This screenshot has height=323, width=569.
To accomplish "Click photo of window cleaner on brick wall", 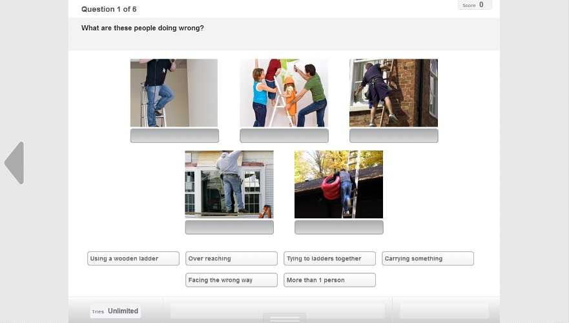I will click(x=394, y=93).
